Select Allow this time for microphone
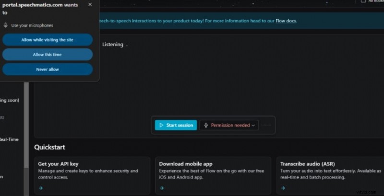Image resolution: width=384 pixels, height=196 pixels. click(48, 55)
